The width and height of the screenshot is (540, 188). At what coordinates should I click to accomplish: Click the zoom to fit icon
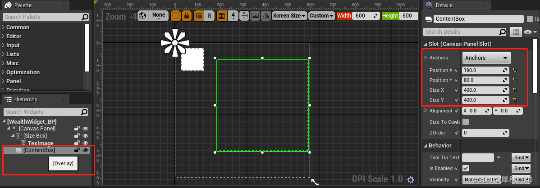click(244, 16)
